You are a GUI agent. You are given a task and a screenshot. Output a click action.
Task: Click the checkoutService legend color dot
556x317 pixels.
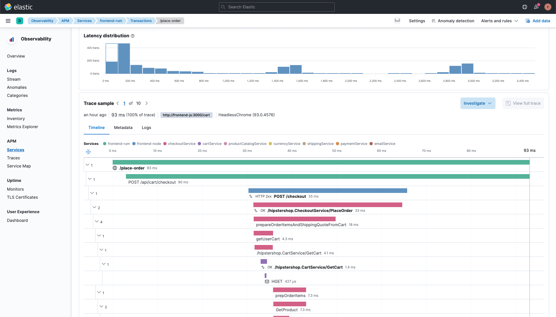click(x=165, y=144)
